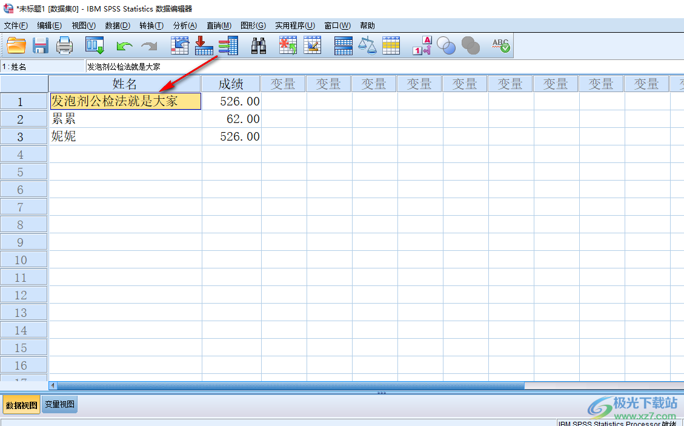This screenshot has width=684, height=426.
Task: Select row header 1
Action: [x=24, y=101]
